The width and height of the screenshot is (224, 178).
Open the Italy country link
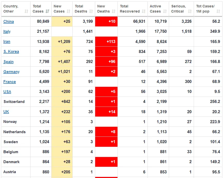7,32
